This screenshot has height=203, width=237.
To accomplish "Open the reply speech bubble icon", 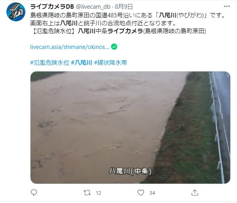I will [34, 192].
